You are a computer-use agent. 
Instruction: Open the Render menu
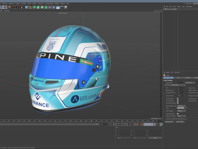click(34, 4)
